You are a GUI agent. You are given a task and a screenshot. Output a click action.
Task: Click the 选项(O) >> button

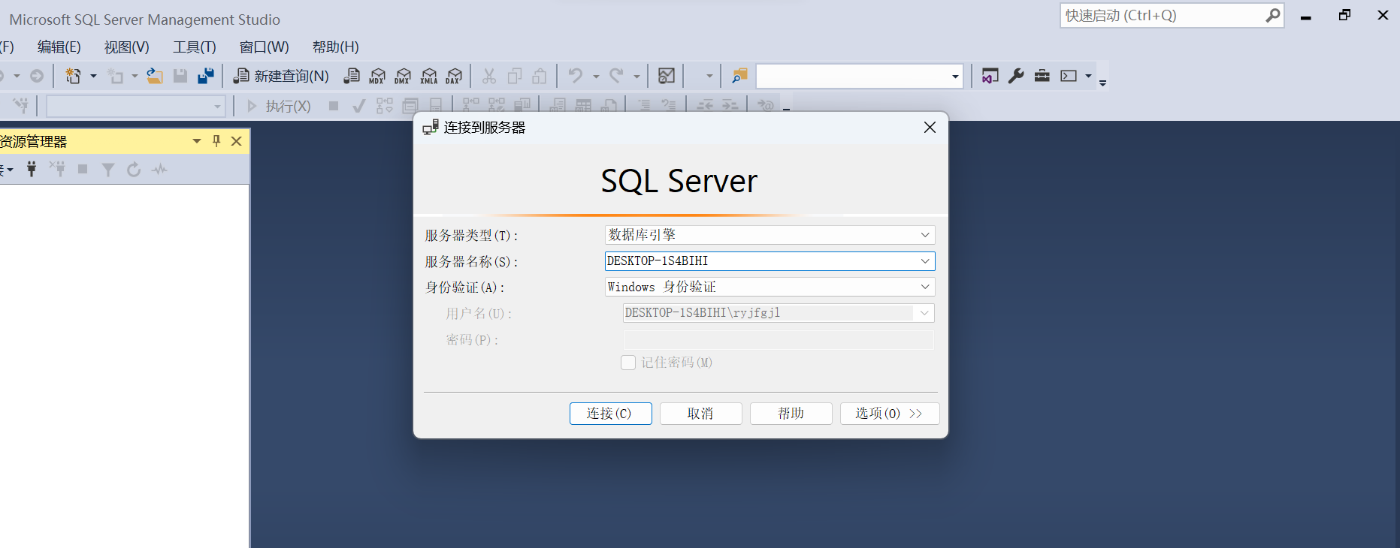(890, 414)
